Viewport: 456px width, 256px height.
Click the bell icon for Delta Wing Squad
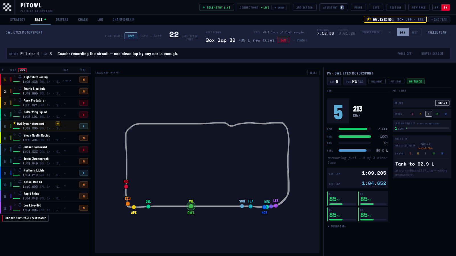[20, 112]
